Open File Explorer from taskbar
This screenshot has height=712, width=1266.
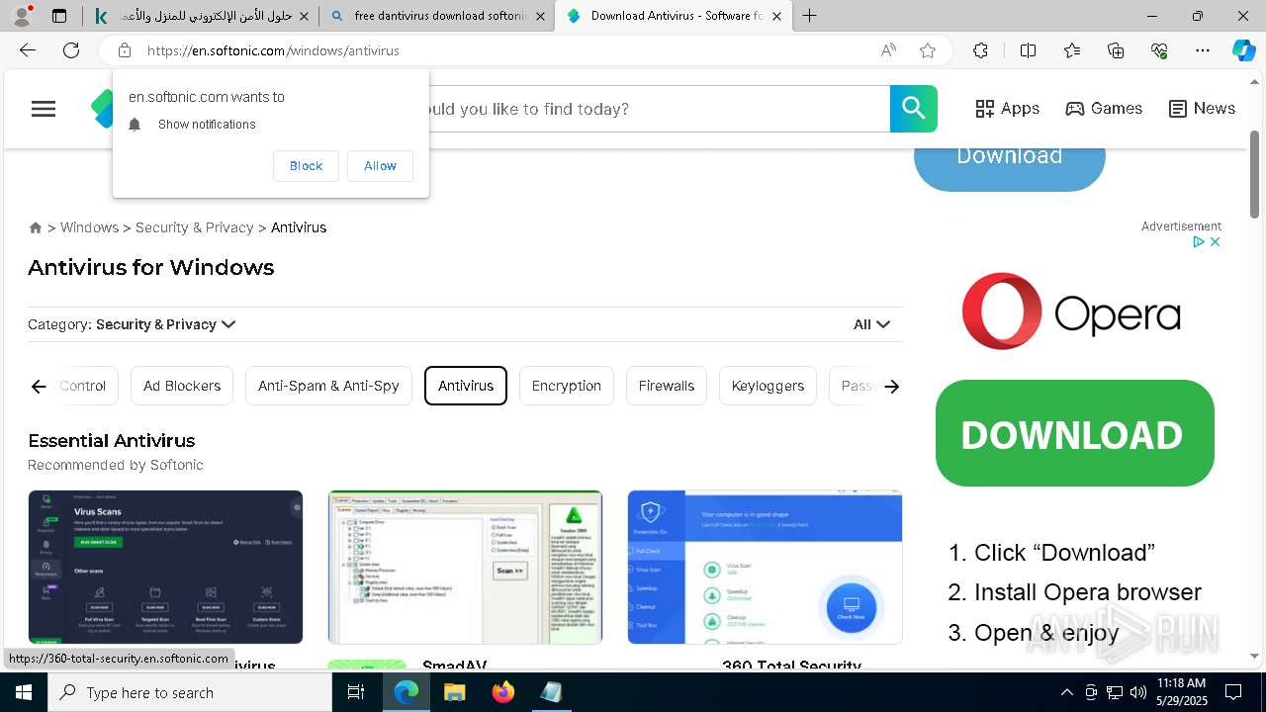pos(454,692)
